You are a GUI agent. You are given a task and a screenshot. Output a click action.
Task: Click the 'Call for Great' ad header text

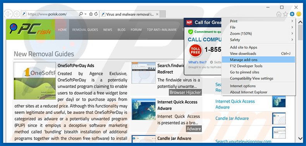click(208, 22)
